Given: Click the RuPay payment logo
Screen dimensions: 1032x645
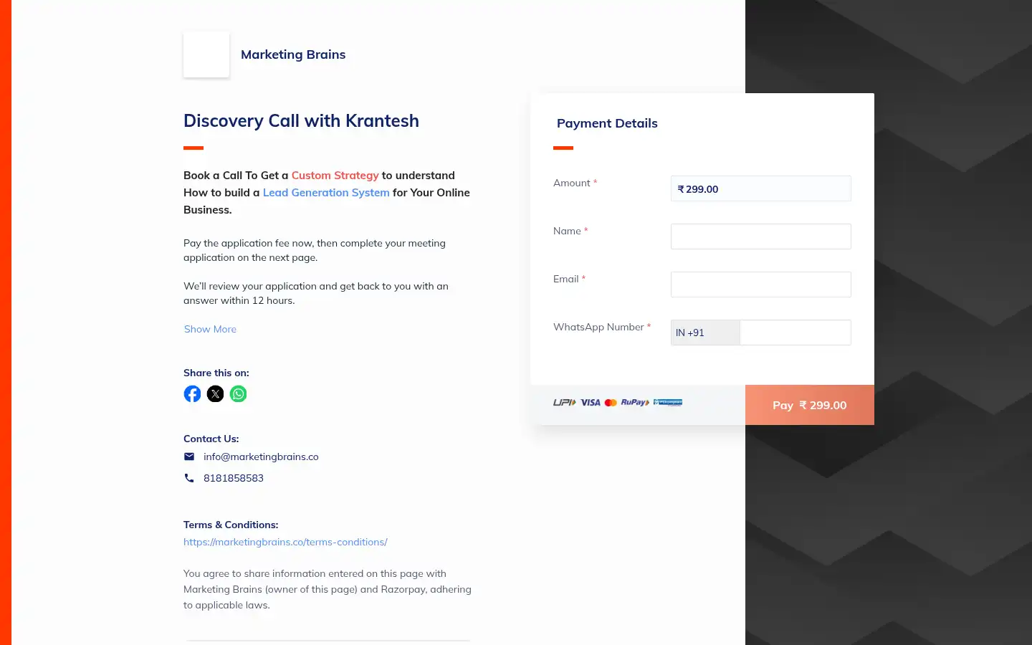Looking at the screenshot, I should pos(635,403).
